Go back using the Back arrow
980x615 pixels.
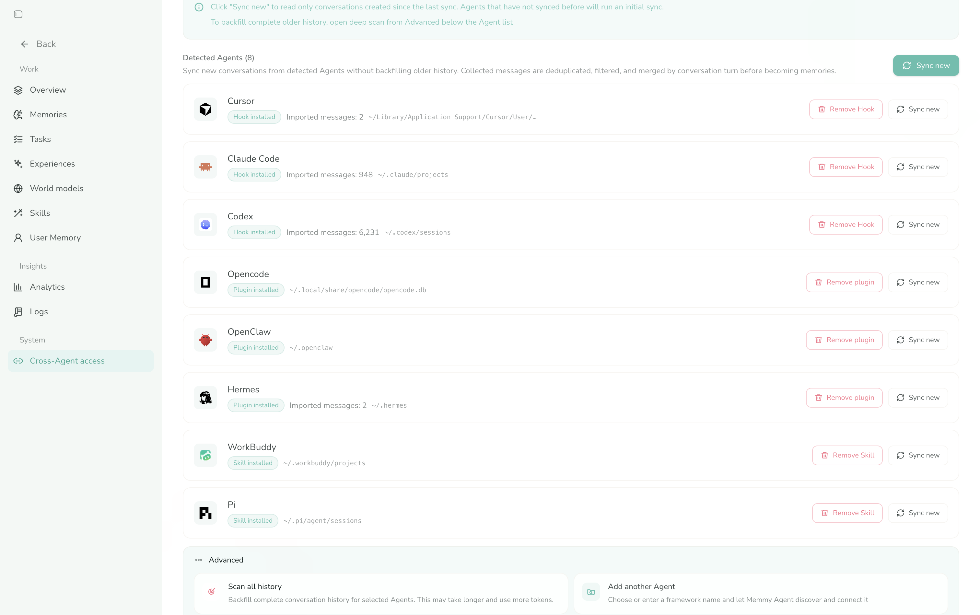click(38, 44)
